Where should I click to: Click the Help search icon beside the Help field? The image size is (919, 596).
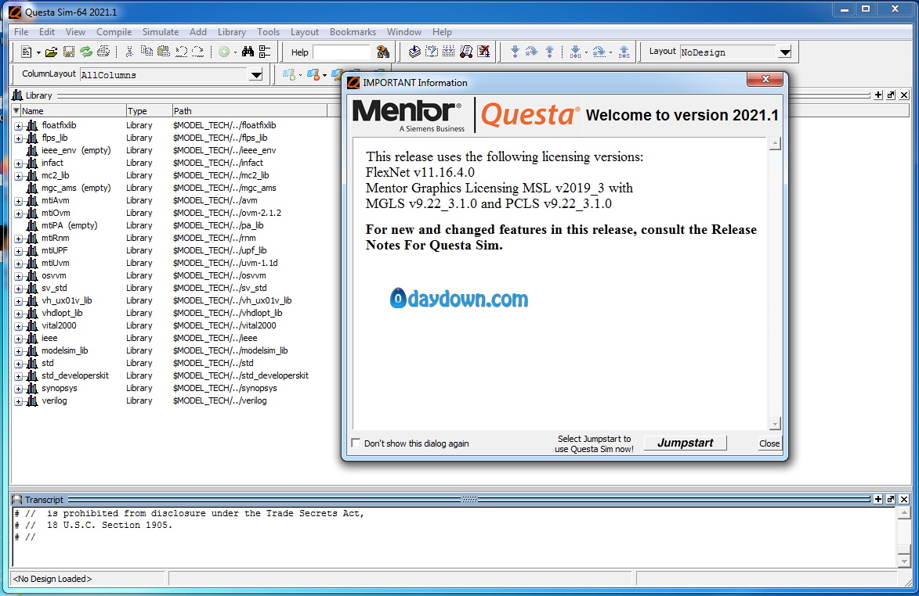(x=383, y=52)
